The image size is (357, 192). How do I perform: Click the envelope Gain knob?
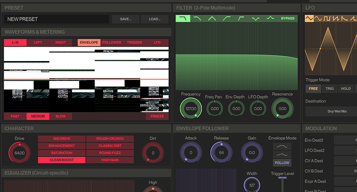click(x=252, y=153)
